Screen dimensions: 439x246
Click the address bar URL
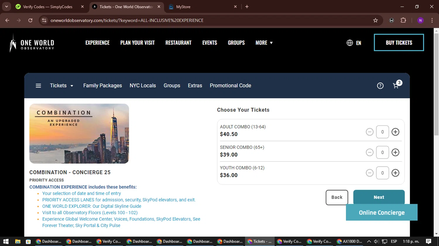pos(127,20)
